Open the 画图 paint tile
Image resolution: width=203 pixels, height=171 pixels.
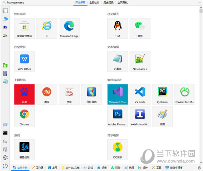pos(162,117)
